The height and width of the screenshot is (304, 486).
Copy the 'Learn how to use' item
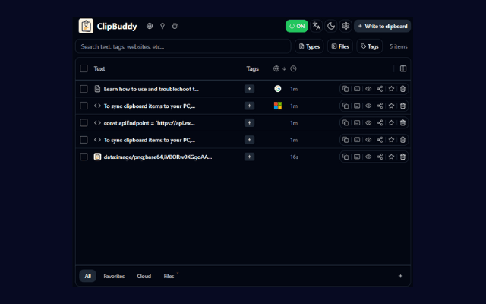(346, 89)
